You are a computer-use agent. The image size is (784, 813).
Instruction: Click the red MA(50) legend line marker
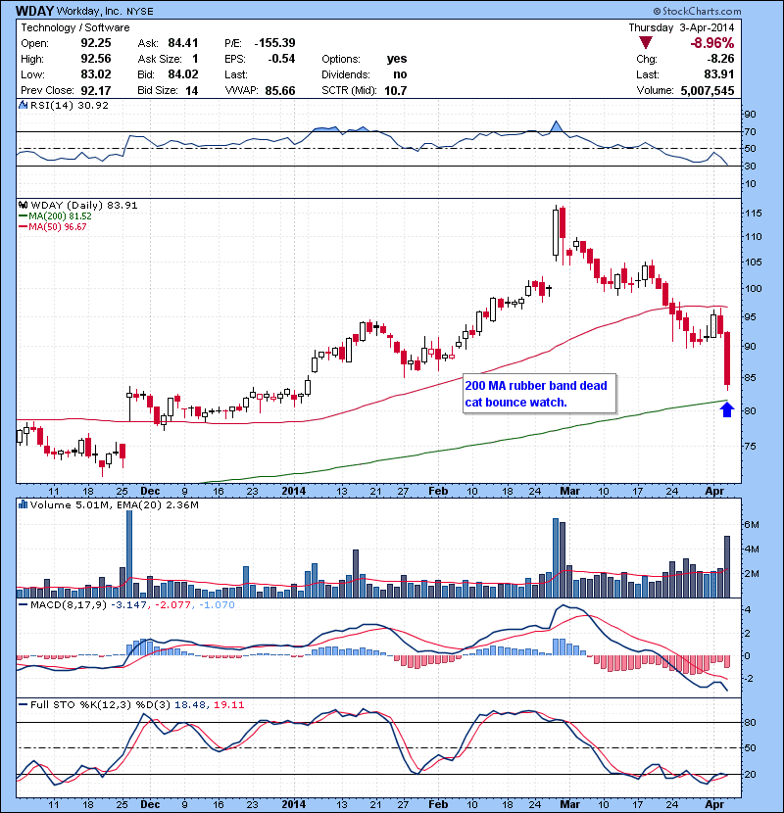[23, 227]
